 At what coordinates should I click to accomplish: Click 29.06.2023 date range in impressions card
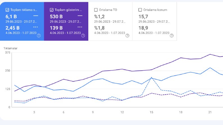(66, 22)
